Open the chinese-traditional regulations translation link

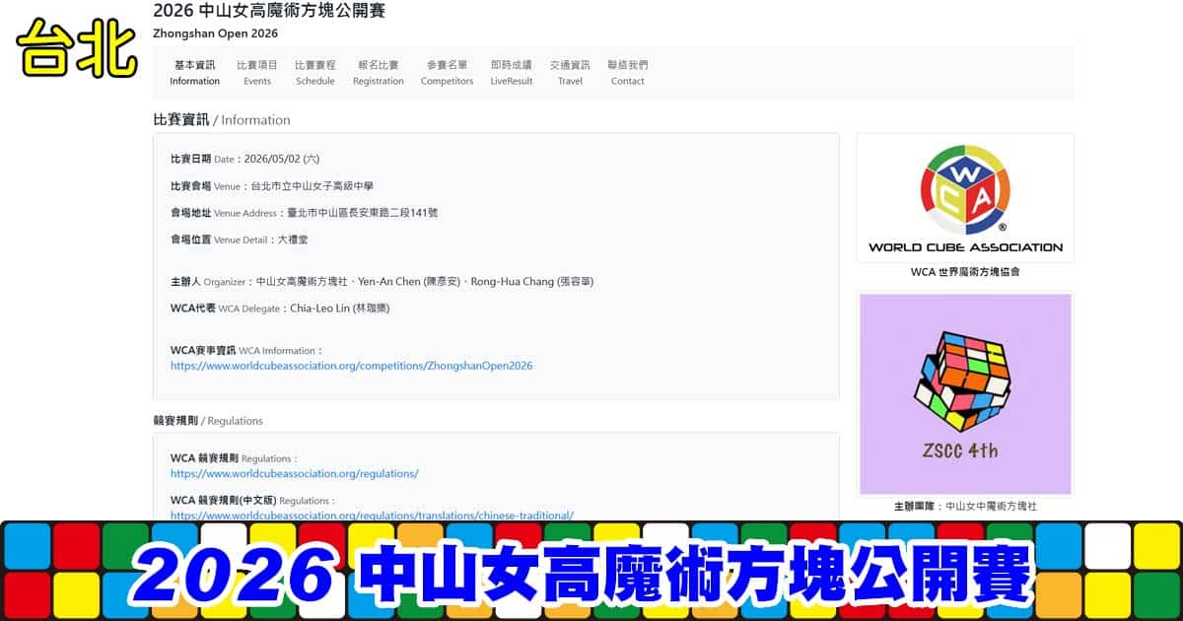tap(371, 515)
